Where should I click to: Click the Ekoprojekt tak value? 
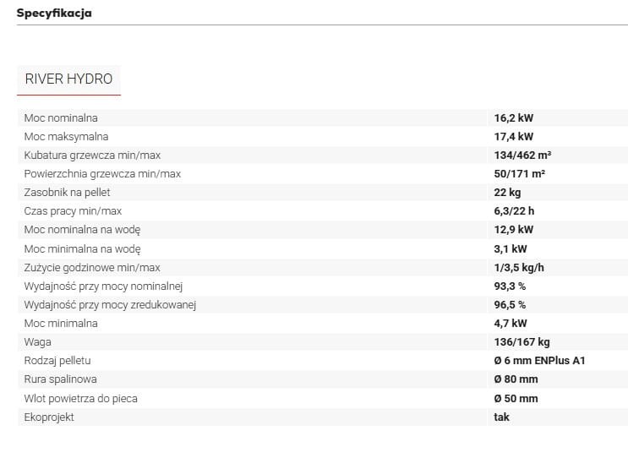[x=501, y=417]
